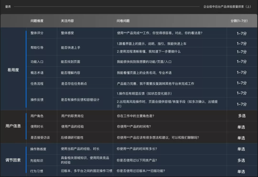This screenshot has width=258, height=177.
Task: Select the 用户信息 category cell
Action: pos(13,126)
